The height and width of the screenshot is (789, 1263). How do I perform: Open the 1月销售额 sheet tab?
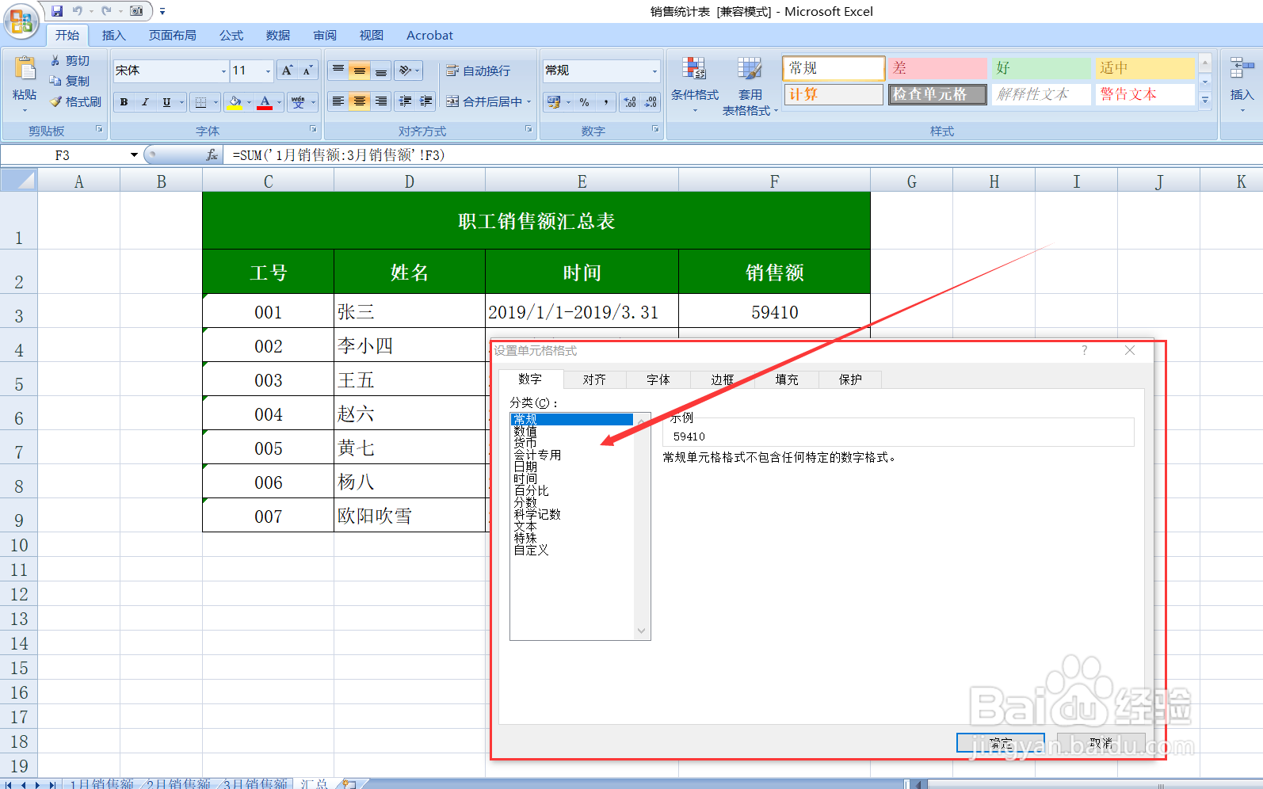(101, 783)
